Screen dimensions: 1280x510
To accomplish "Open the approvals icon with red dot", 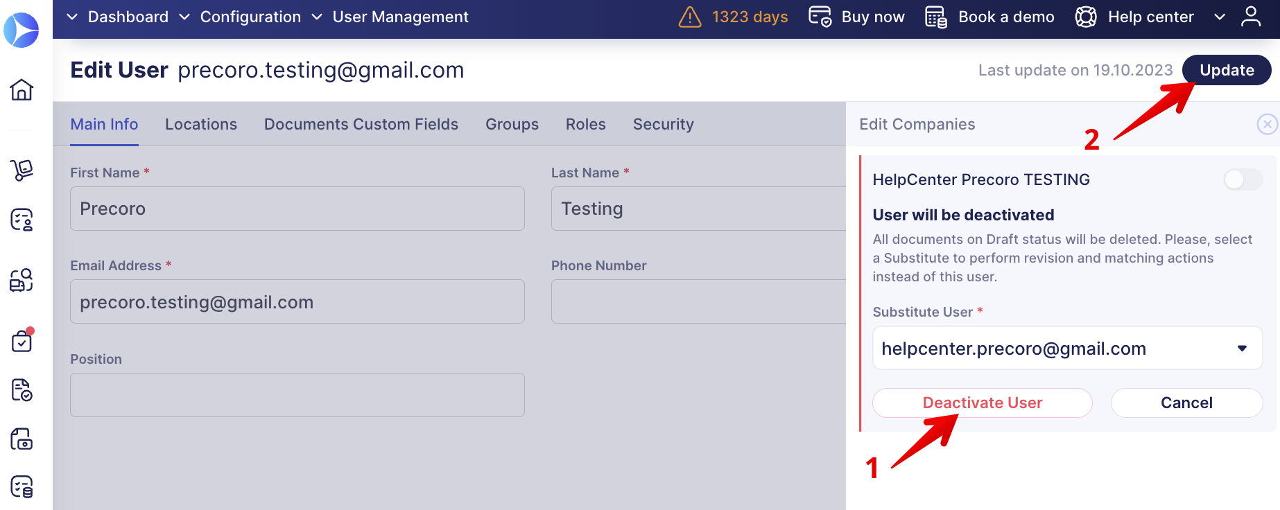I will [x=21, y=340].
